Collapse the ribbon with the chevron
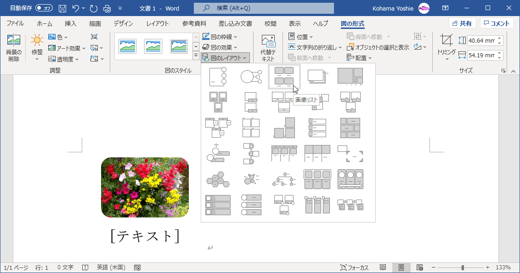This screenshot has width=520, height=273. 514,71
